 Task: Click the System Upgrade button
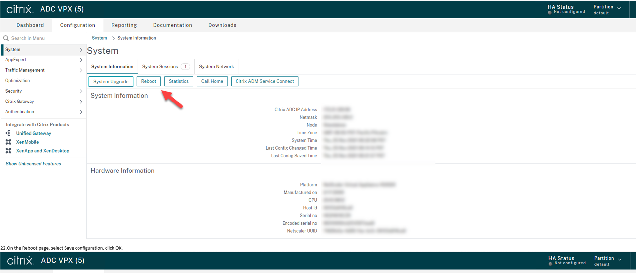coord(111,81)
